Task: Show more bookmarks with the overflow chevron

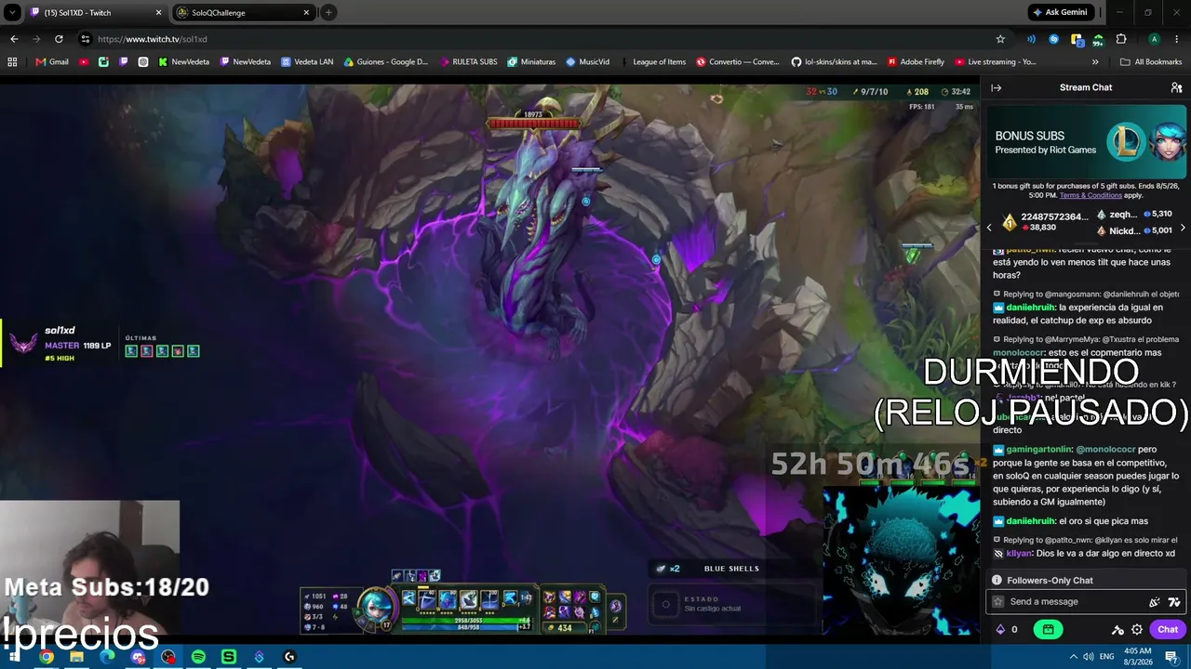Action: pyautogui.click(x=1095, y=62)
